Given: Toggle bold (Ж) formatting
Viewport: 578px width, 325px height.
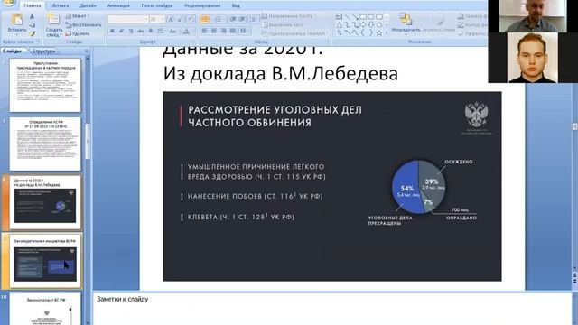Looking at the screenshot, I should (112, 32).
